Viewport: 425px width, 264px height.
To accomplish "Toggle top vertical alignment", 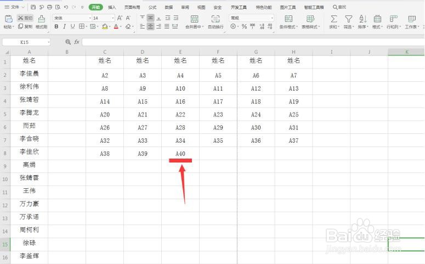I will (x=142, y=18).
